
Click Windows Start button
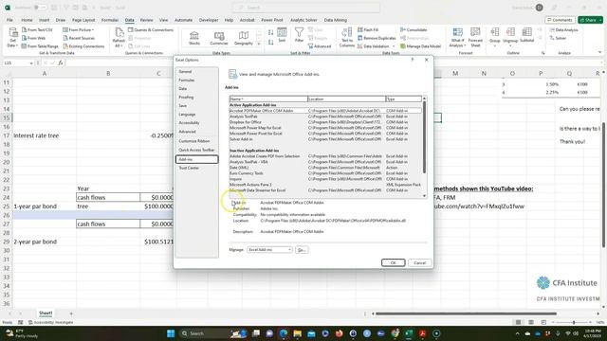click(171, 333)
